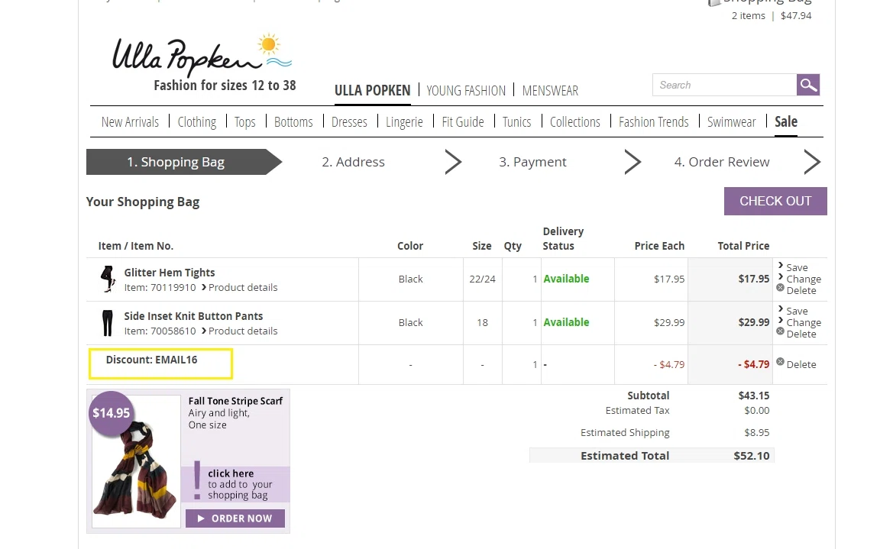The width and height of the screenshot is (893, 549).
Task: Open Product details for Glitter Hem Tights
Action: [x=243, y=288]
